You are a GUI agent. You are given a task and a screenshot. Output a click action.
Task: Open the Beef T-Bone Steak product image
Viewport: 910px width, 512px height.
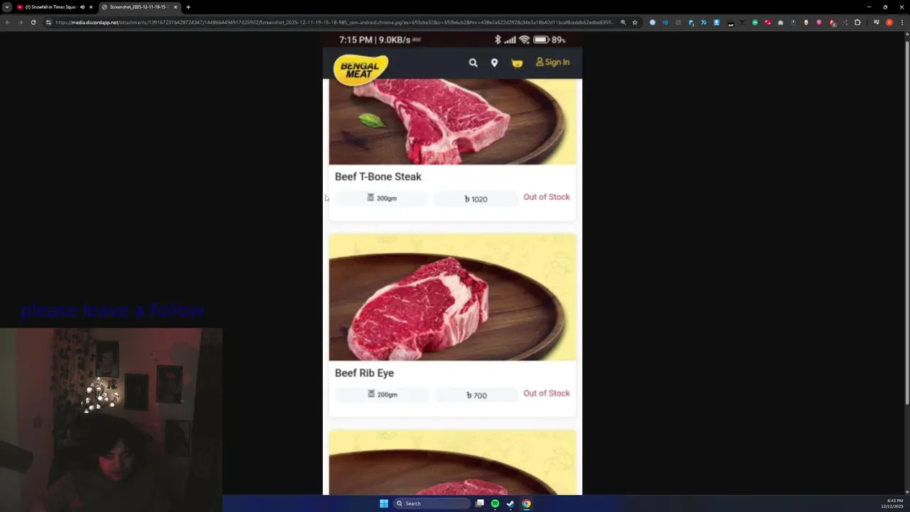click(452, 122)
